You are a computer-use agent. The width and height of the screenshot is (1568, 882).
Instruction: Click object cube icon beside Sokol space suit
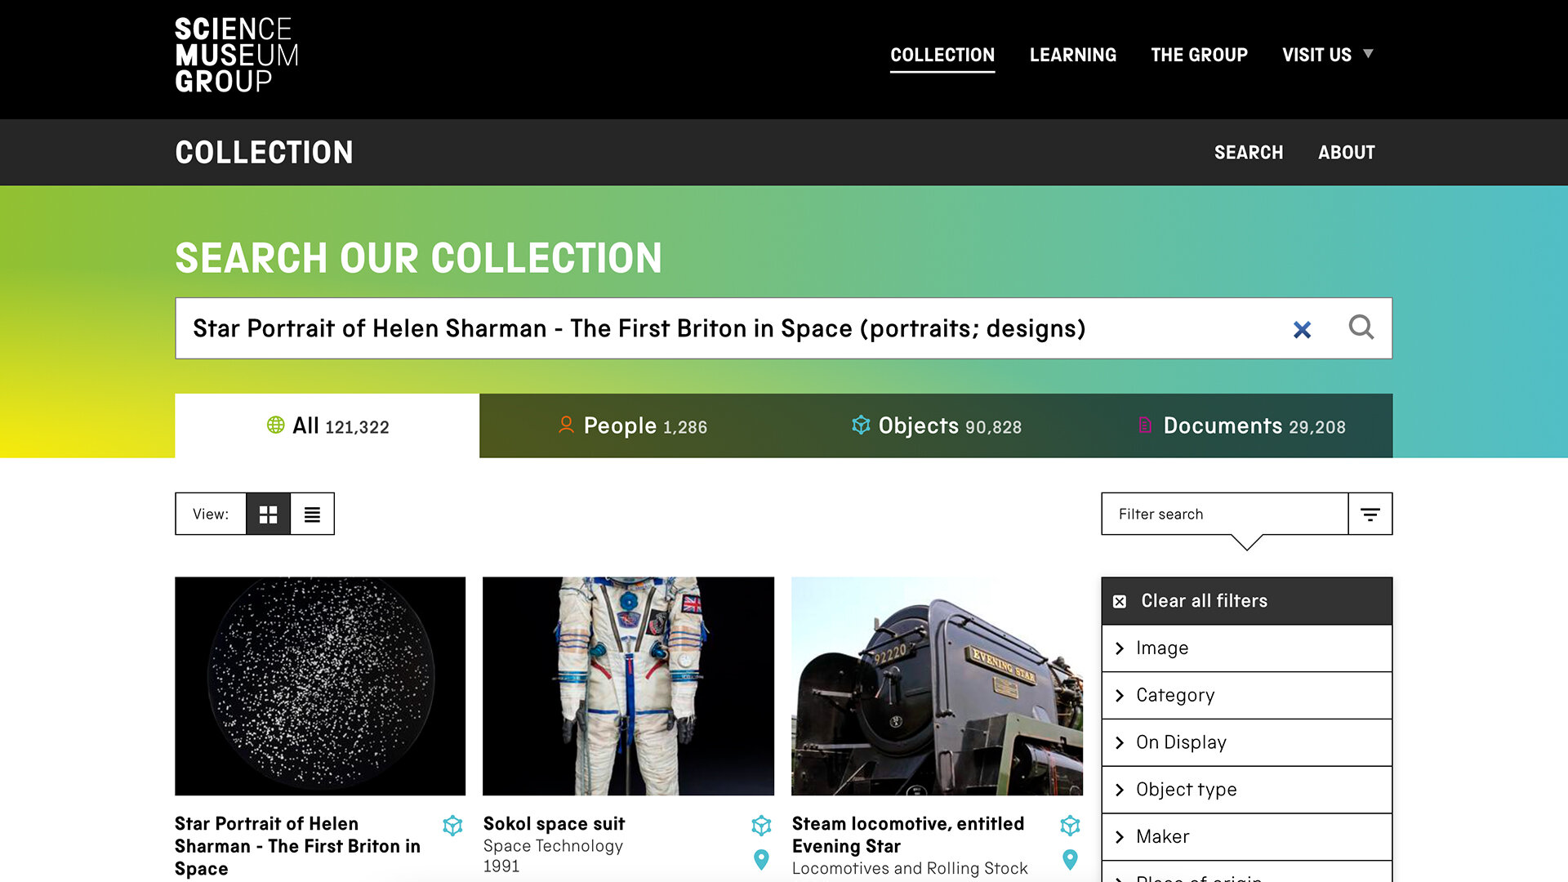(x=761, y=825)
